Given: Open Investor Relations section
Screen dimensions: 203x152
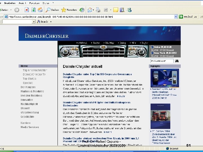Looking at the screenshot, I should point(31,96).
